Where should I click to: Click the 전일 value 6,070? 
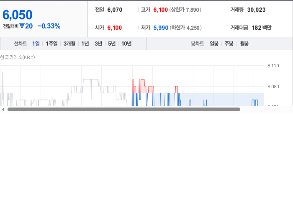tap(115, 10)
